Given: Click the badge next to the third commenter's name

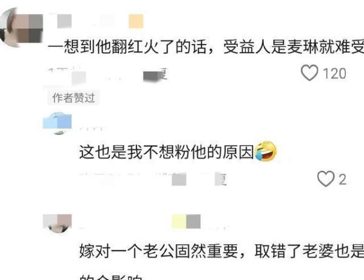Looking at the screenshot, I should click(x=186, y=221).
